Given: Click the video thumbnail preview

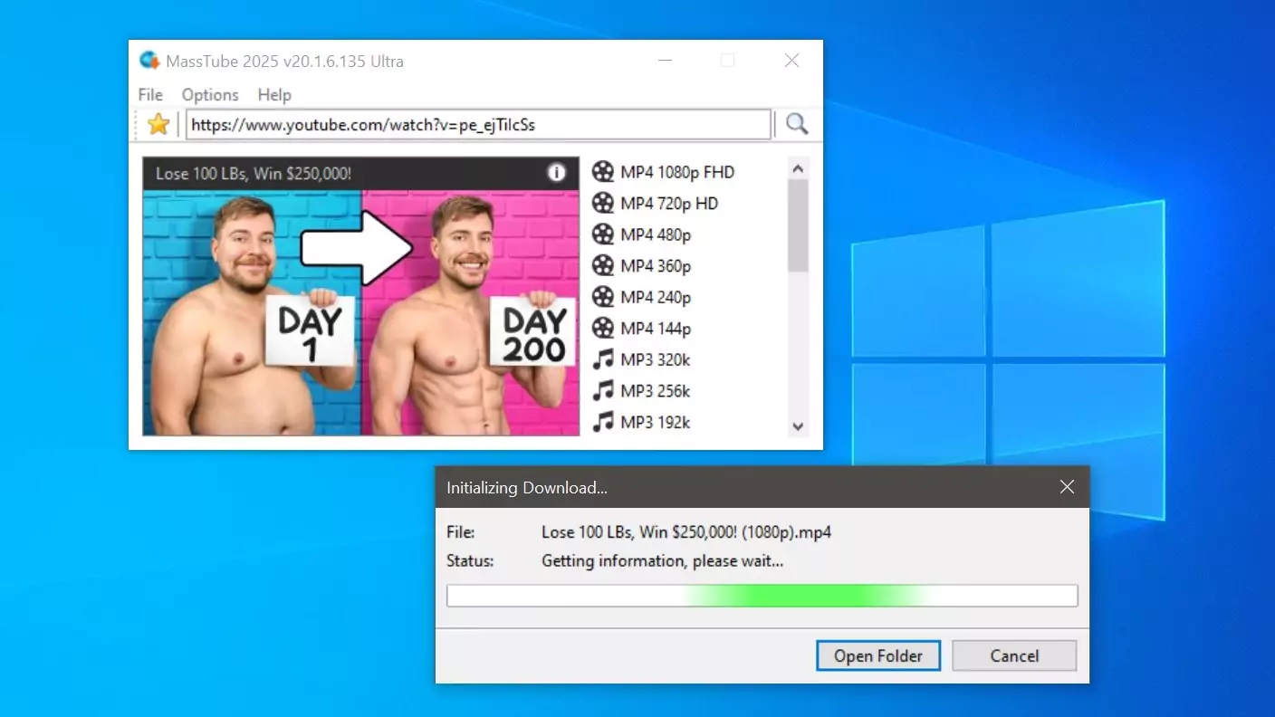Looking at the screenshot, I should point(361,312).
